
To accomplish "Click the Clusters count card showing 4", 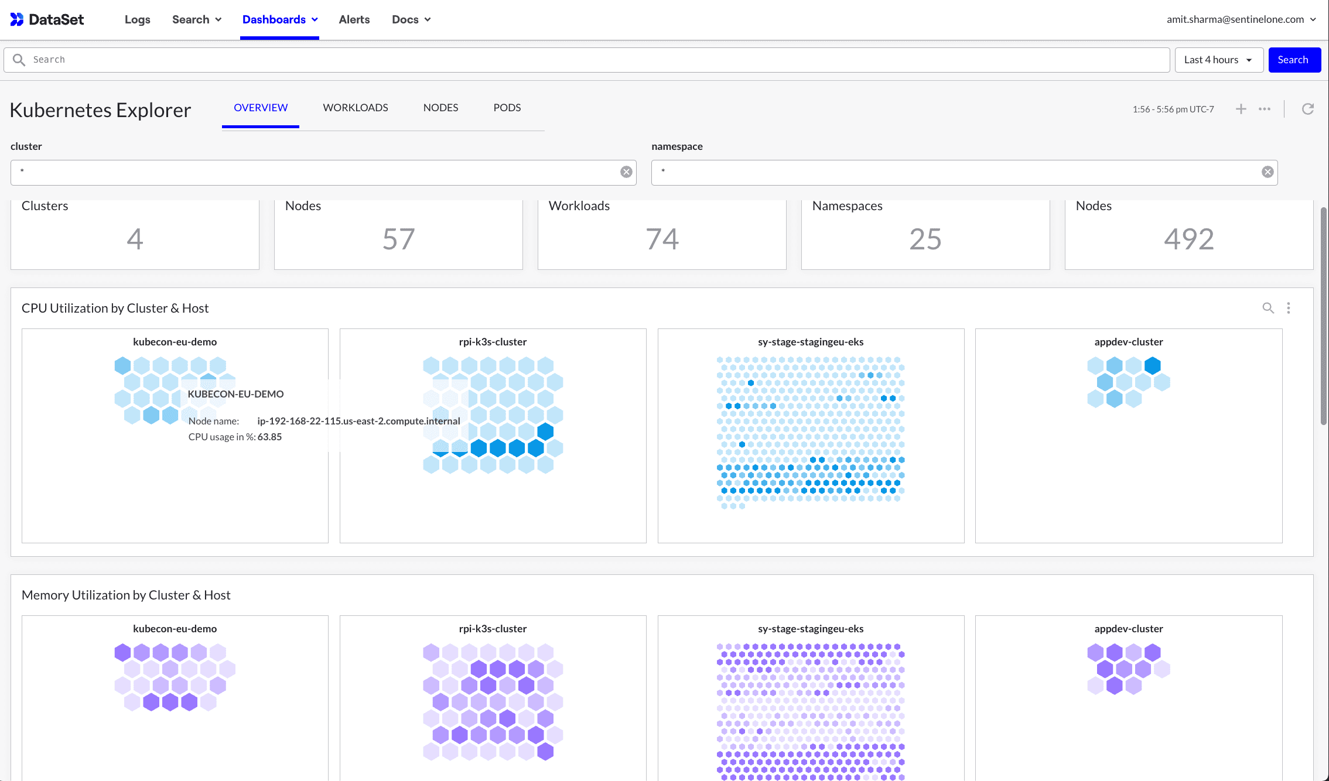I will [135, 234].
